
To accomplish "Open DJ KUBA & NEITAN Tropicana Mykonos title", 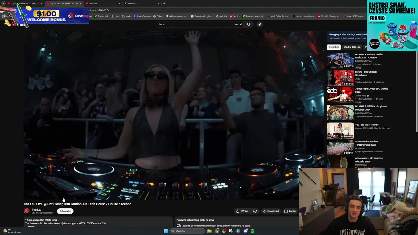I will pos(371,108).
